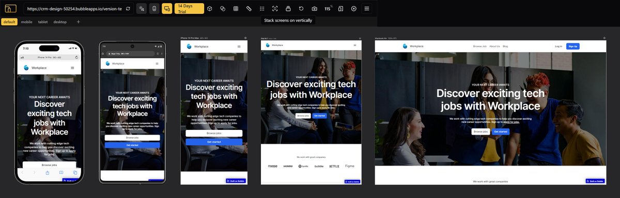Switch to the mobile tab
Image resolution: width=620 pixels, height=198 pixels.
point(26,22)
